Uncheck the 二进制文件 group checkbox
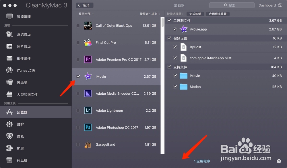287x168 pixels. point(169,20)
